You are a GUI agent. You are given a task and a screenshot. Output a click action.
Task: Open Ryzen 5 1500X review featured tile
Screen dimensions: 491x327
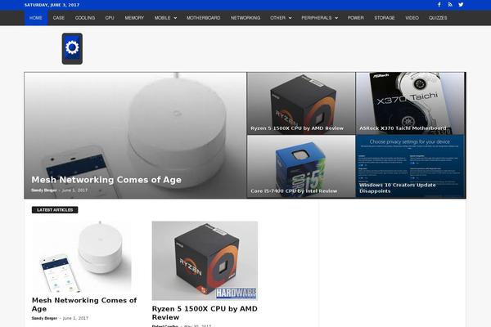point(301,104)
